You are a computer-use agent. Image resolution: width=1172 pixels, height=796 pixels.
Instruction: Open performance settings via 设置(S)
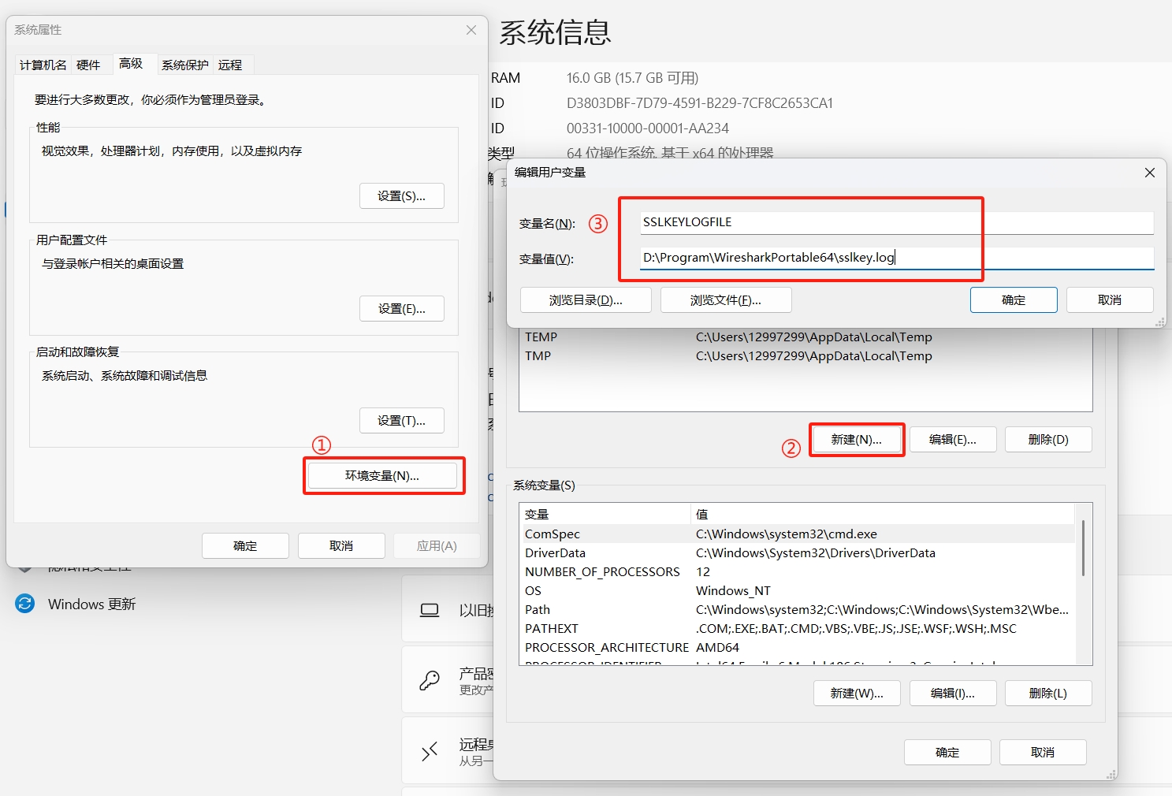pos(402,195)
